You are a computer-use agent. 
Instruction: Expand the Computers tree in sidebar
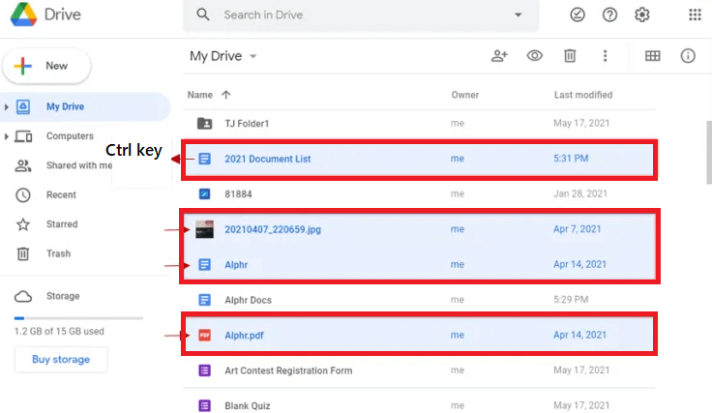[x=7, y=136]
